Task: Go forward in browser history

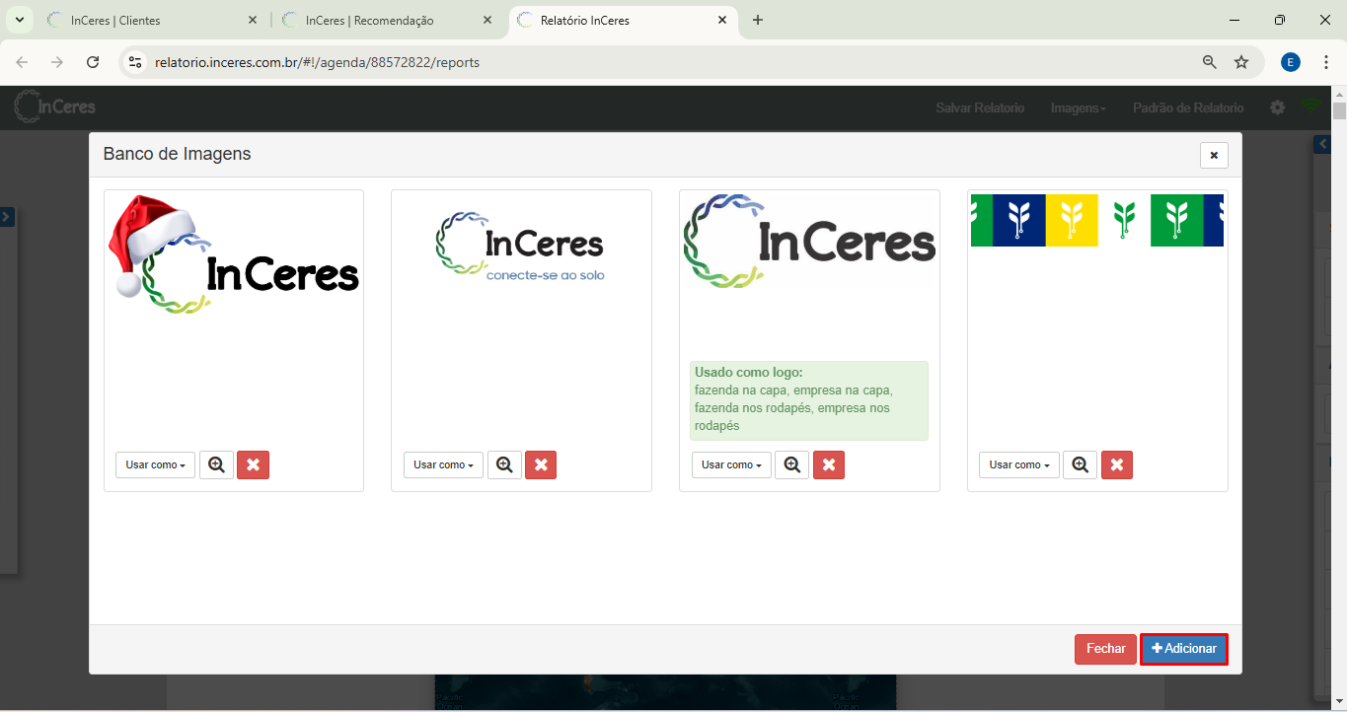Action: (57, 62)
